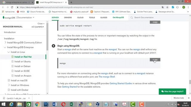Open File Explorer from taskbar
This screenshot has height=107, width=191.
pyautogui.click(x=19, y=104)
